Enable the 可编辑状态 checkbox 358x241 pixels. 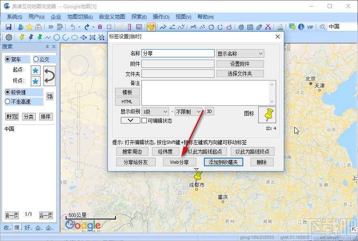pos(144,121)
